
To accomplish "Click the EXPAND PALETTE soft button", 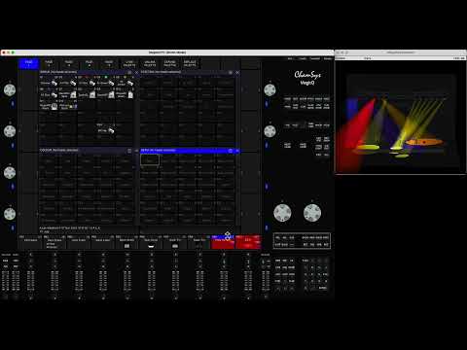I will 169,63.
